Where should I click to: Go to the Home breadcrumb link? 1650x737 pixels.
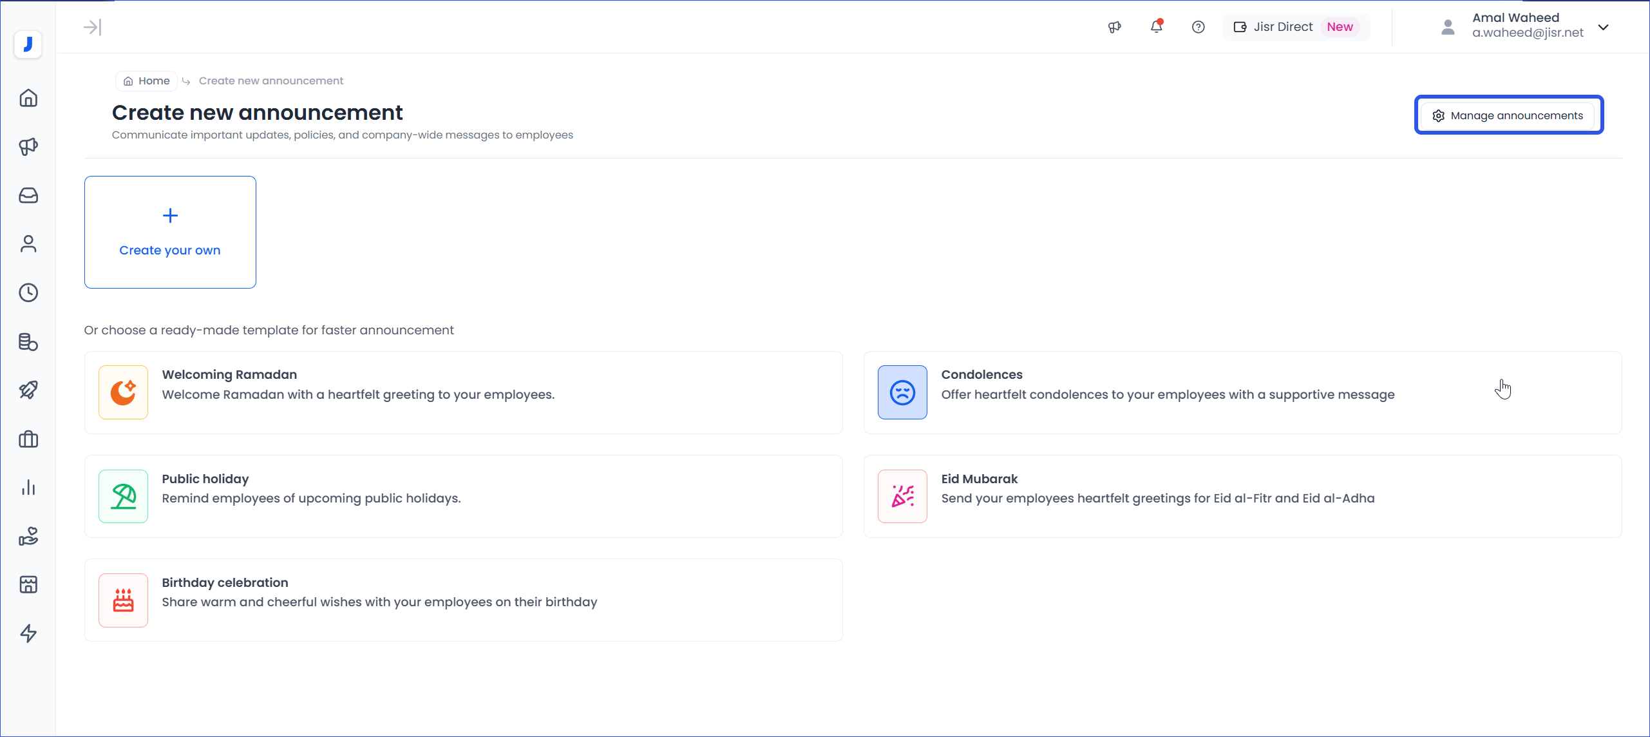pos(147,81)
